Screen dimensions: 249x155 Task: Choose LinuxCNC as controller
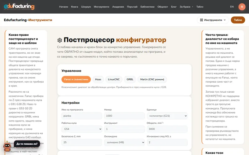click(x=114, y=79)
